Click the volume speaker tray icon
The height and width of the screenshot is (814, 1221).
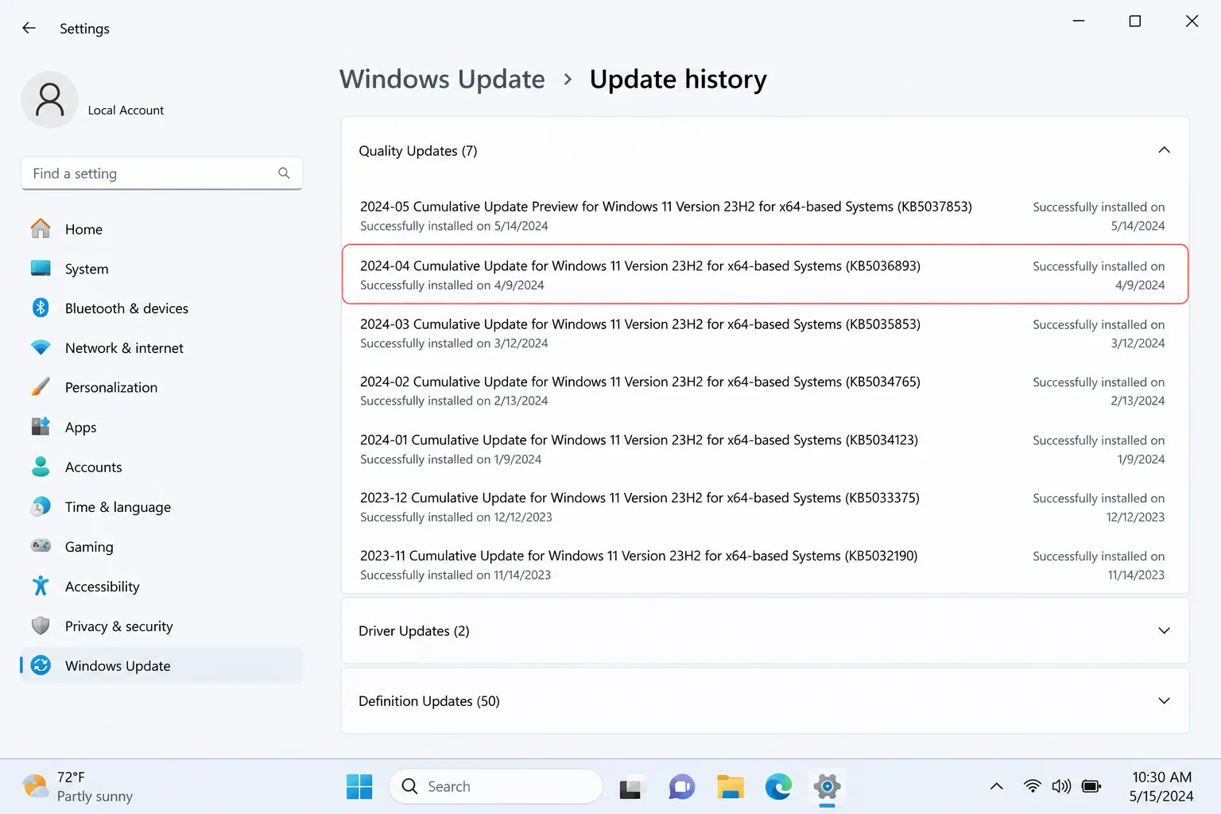click(x=1061, y=786)
